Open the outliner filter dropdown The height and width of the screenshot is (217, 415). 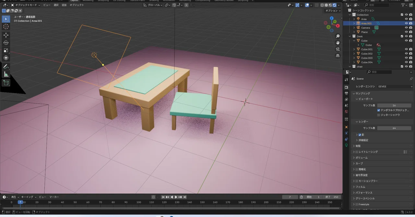[404, 5]
